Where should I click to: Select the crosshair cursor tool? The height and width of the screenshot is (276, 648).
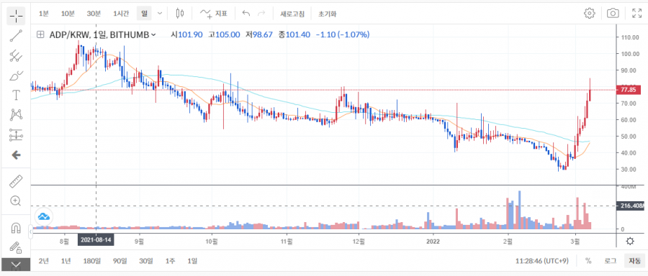pyautogui.click(x=16, y=16)
